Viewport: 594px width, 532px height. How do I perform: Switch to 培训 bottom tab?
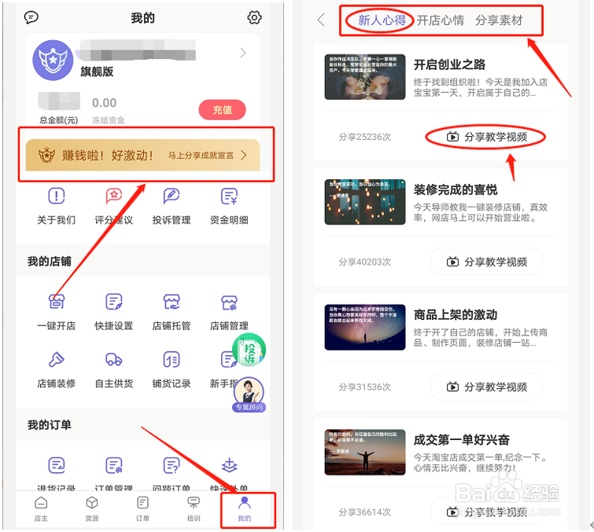click(x=194, y=509)
